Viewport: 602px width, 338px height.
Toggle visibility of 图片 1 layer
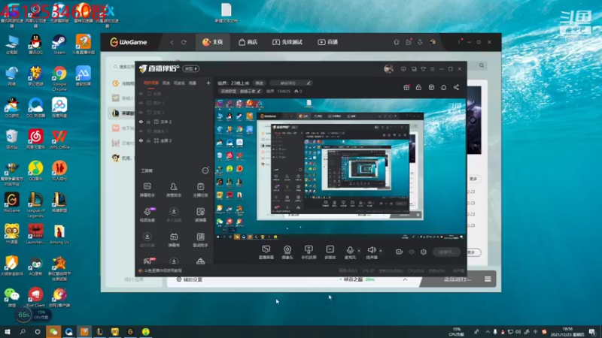[141, 103]
